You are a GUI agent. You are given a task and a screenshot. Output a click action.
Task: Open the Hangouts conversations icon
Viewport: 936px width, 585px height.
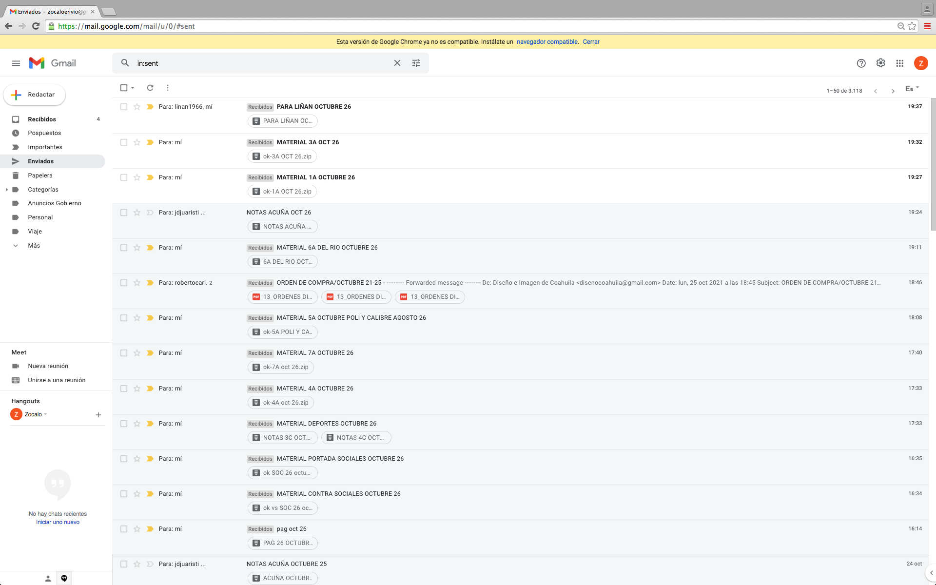pos(64,579)
